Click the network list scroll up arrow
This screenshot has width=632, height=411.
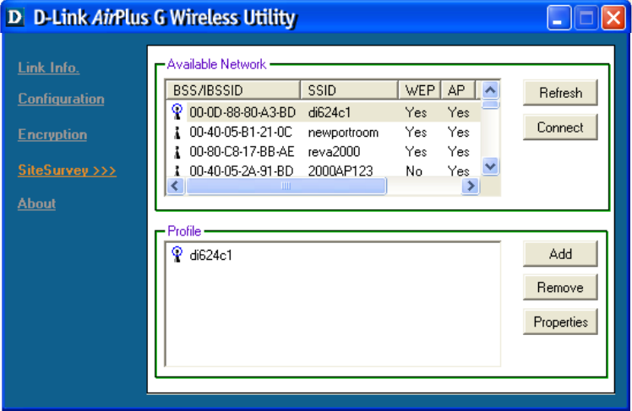[x=490, y=89]
